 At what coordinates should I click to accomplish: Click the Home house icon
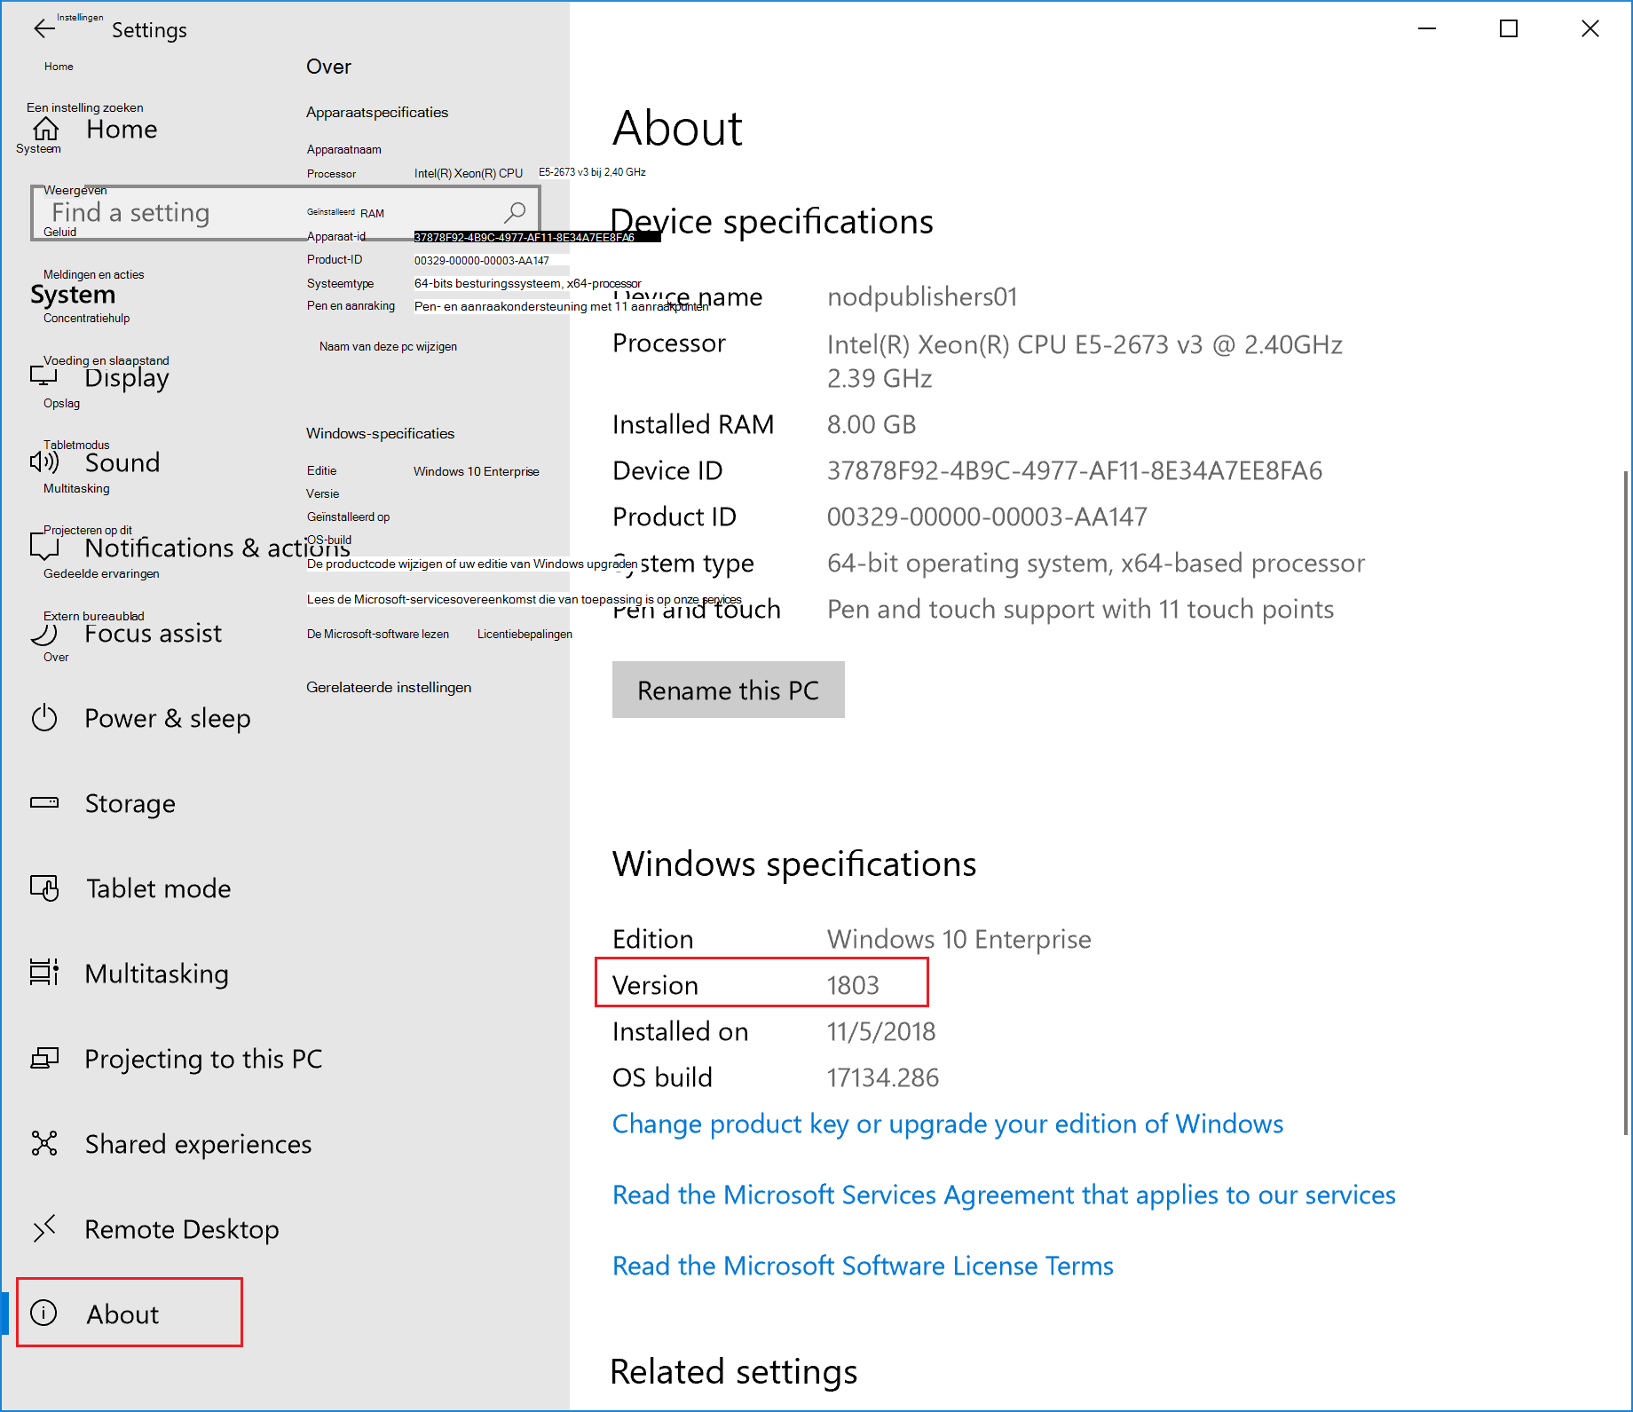click(45, 130)
